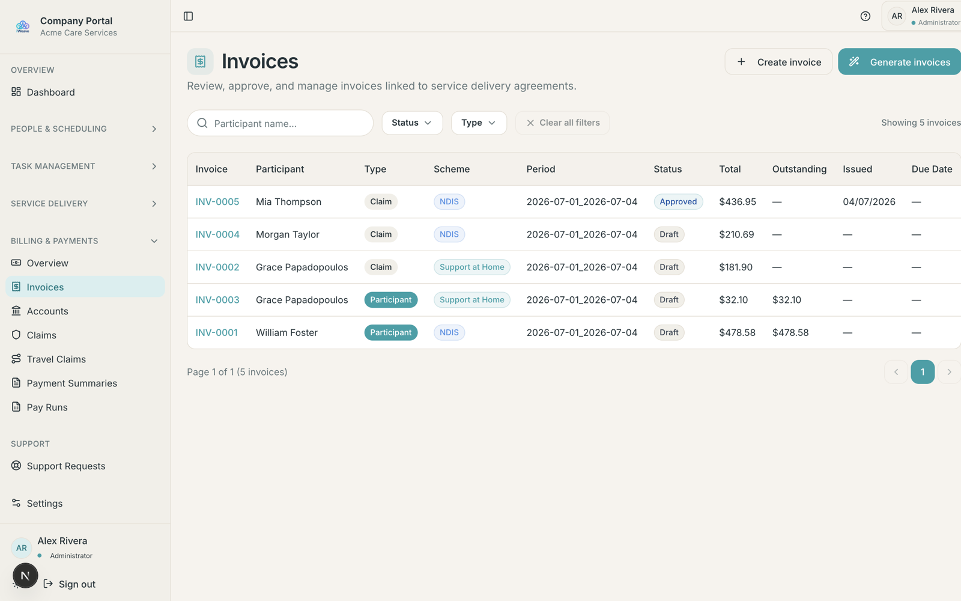Click the Generate invoices button
The height and width of the screenshot is (601, 961).
click(x=900, y=62)
